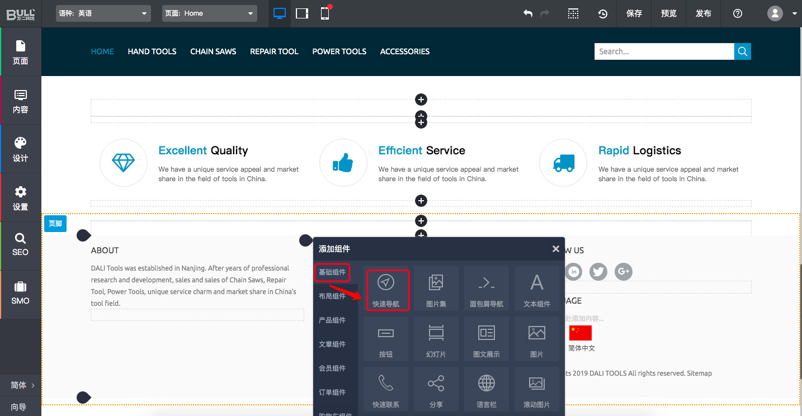The width and height of the screenshot is (802, 416).
Task: Open the history clock icon
Action: tap(602, 13)
